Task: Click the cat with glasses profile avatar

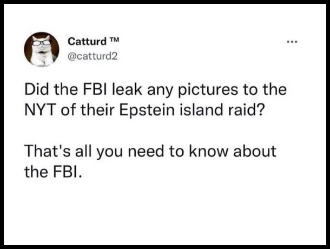Action: 42,49
